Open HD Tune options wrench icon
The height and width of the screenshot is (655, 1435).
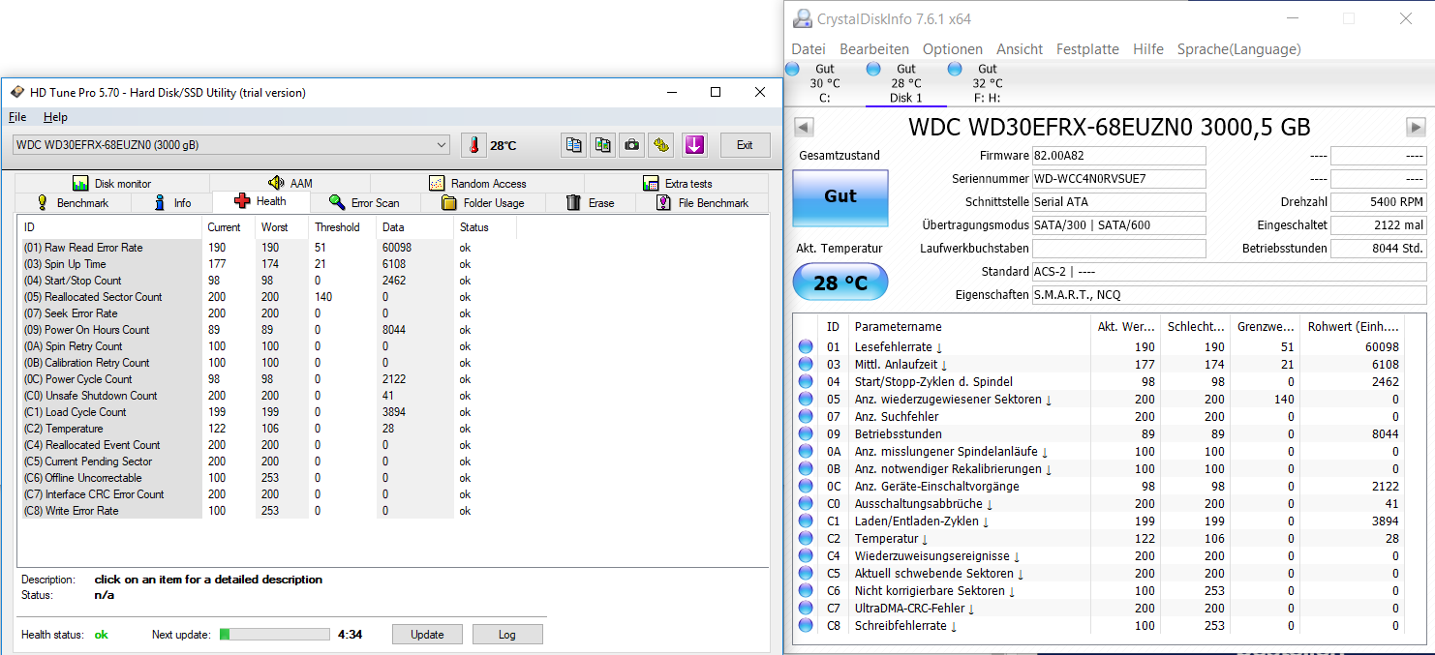coord(661,145)
